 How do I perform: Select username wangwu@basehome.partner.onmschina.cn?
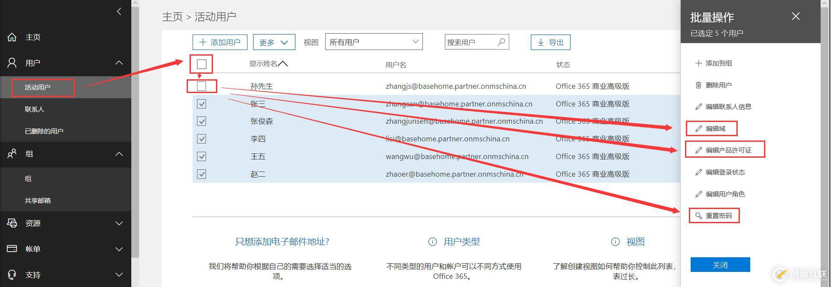tap(457, 156)
